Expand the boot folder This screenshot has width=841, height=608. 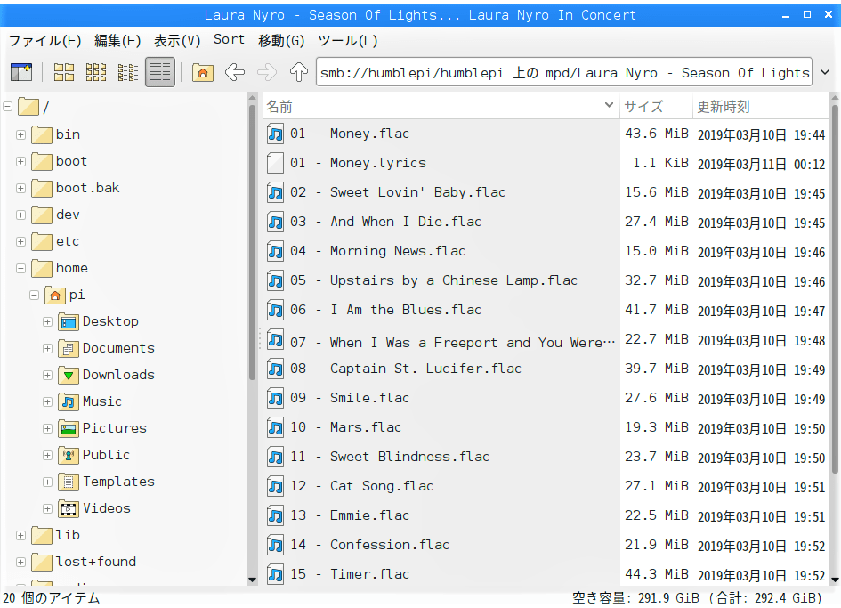pyautogui.click(x=21, y=161)
